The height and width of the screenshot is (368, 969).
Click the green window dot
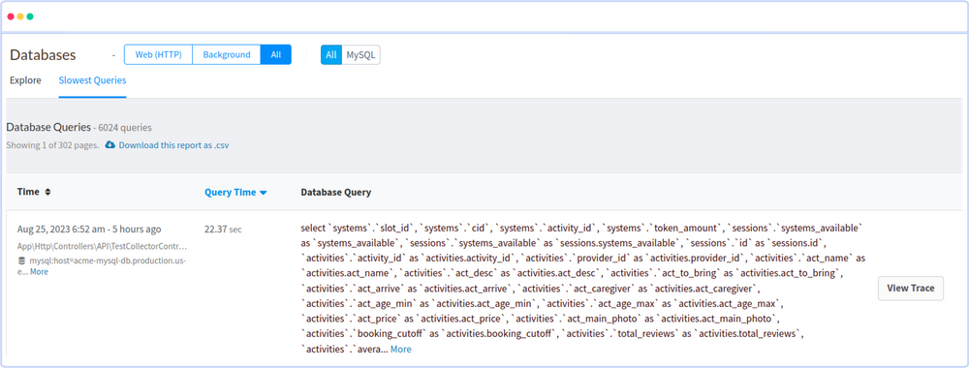click(x=30, y=16)
